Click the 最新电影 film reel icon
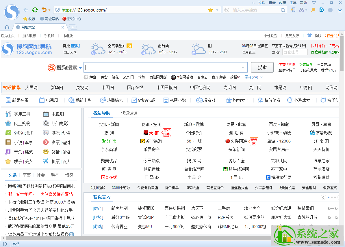Screen dimensions: 345x247 [71, 100]
